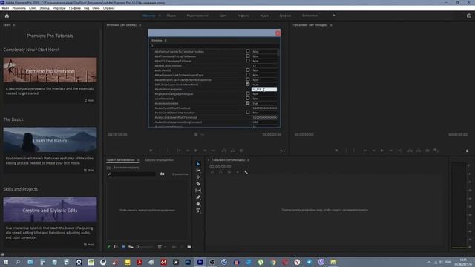The height and width of the screenshot is (267, 475).
Task: Uncheck the EnableNewWorld checkbox
Action: tap(248, 84)
